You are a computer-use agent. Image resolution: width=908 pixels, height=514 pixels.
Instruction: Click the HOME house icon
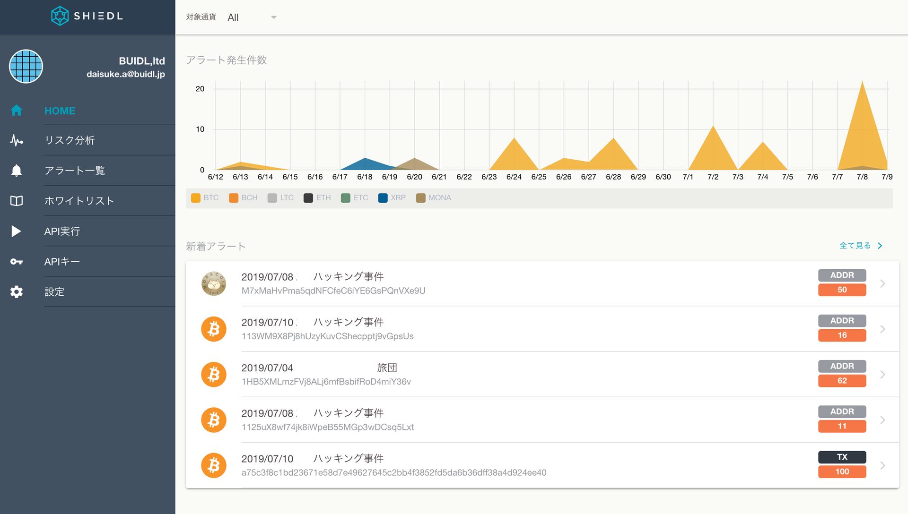[x=17, y=111]
